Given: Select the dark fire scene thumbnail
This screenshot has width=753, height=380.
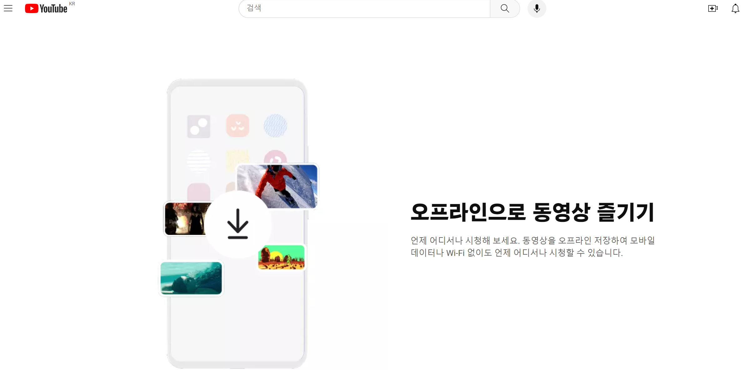Looking at the screenshot, I should click(x=184, y=219).
